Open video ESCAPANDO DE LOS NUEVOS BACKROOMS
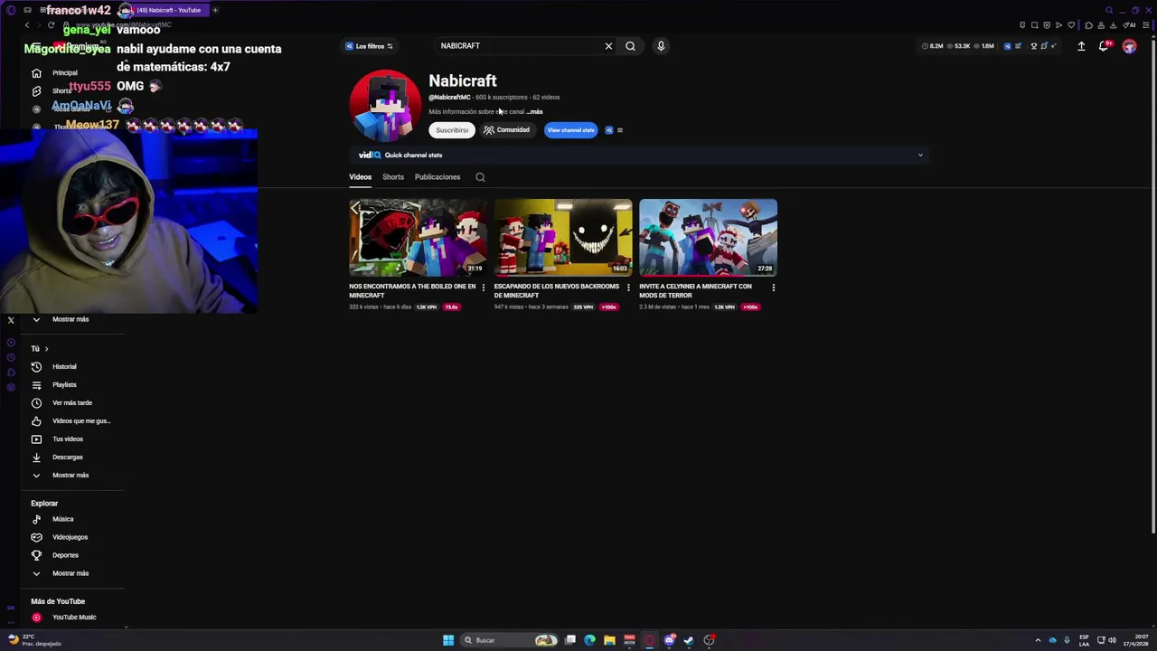This screenshot has width=1157, height=651. [557, 291]
